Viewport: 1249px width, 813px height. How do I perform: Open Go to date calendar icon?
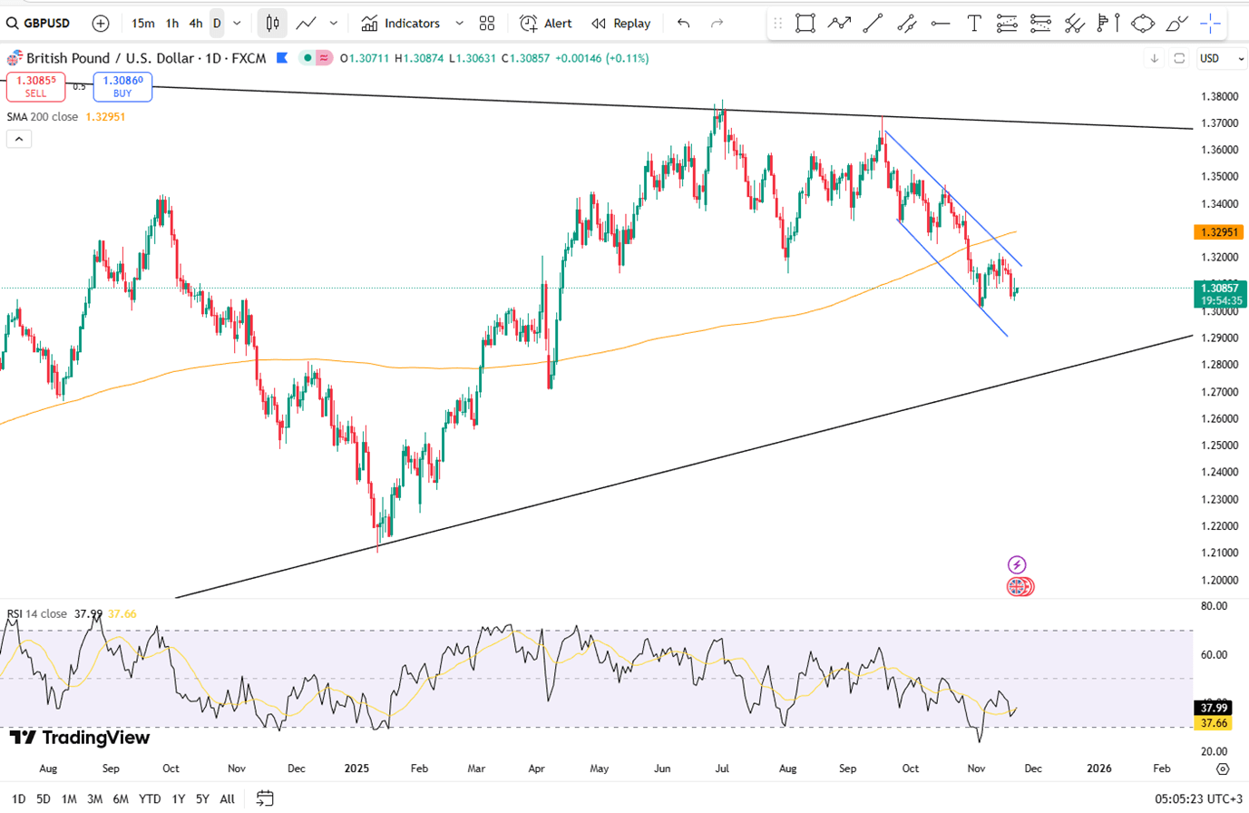tap(265, 798)
